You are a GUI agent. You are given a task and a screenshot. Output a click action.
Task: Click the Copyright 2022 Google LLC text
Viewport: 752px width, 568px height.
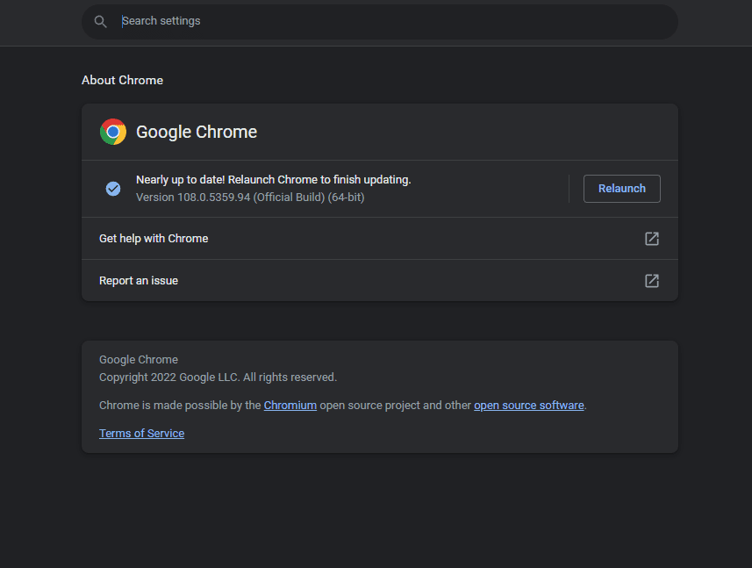218,377
